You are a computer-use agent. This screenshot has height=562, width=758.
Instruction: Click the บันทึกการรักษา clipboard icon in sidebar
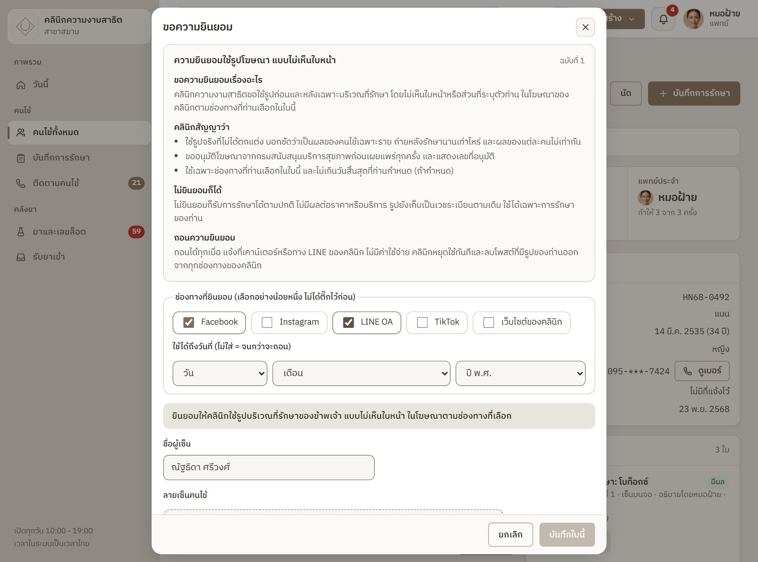(x=21, y=158)
